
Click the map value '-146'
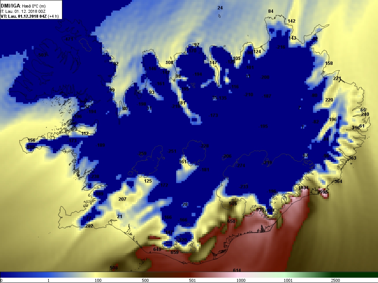(x=152, y=69)
